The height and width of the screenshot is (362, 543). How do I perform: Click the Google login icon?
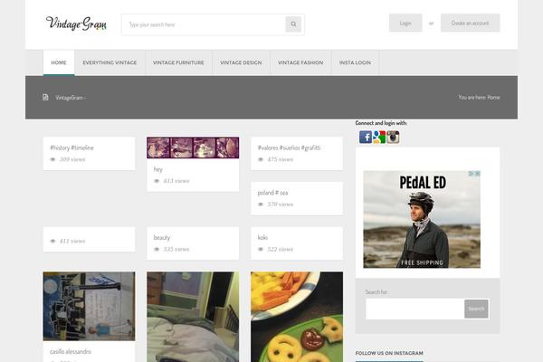(x=379, y=138)
